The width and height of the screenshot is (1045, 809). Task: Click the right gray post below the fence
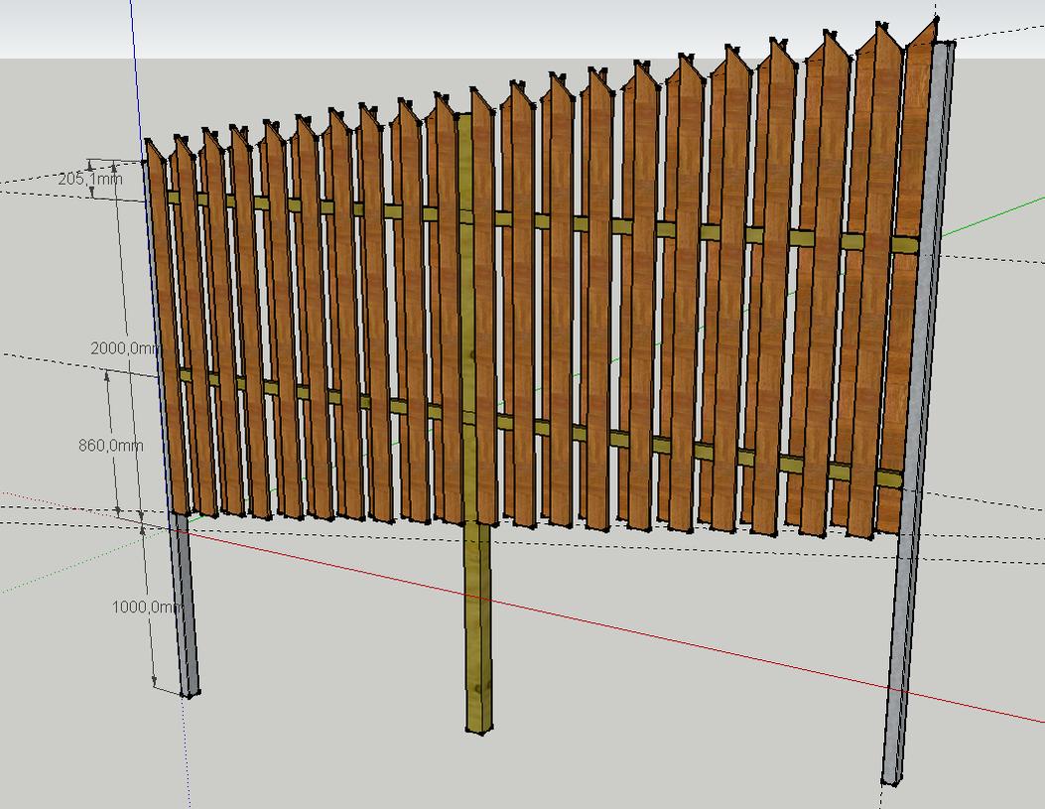901,655
